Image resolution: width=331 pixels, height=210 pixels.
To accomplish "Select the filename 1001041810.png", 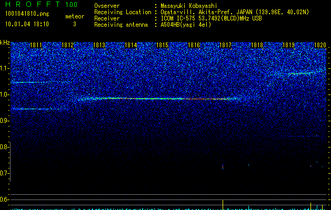I will (x=27, y=14).
